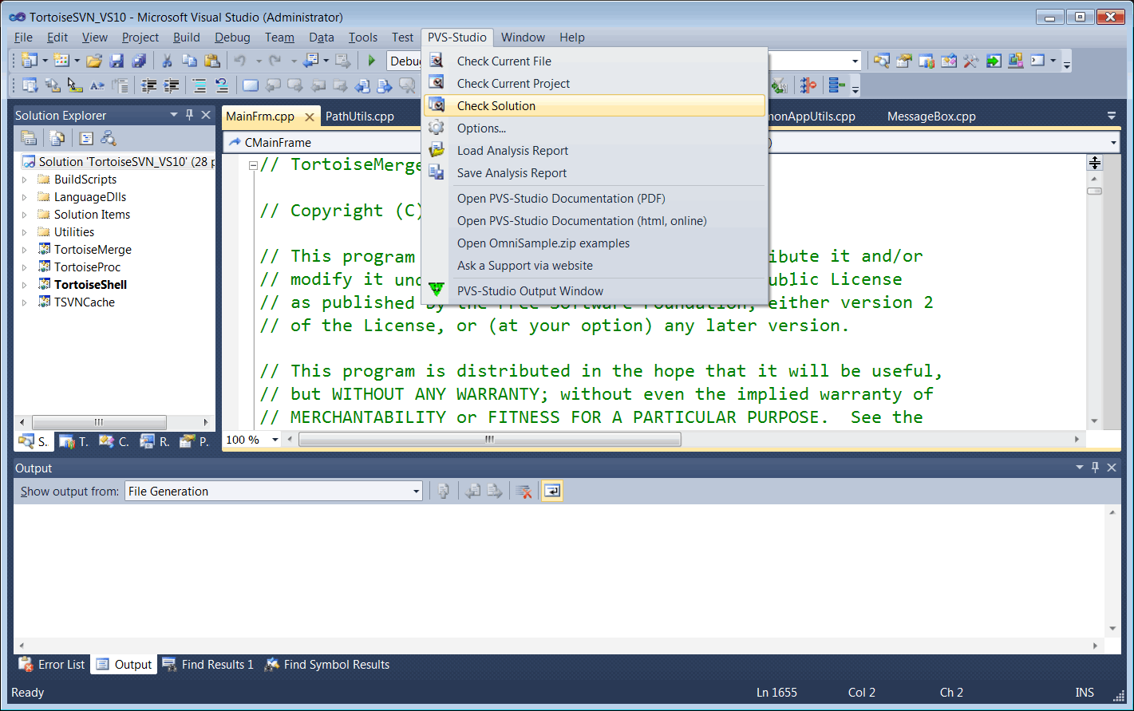Click the Start Debugging green arrow
The image size is (1134, 711).
pos(371,61)
